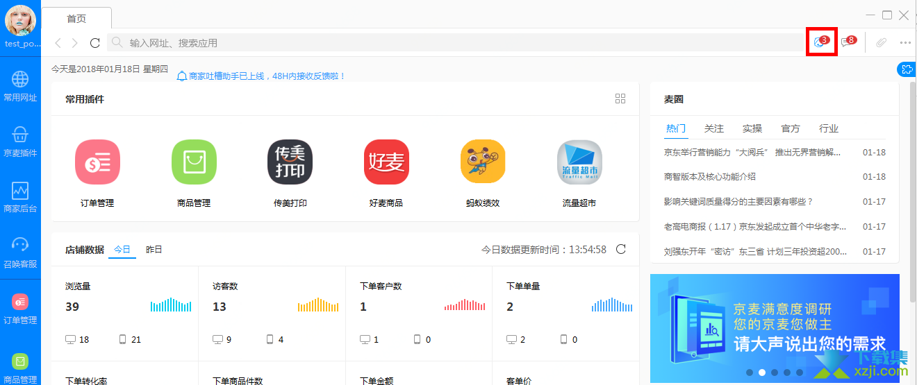
Task: Go back with the left arrow
Action: pyautogui.click(x=58, y=43)
